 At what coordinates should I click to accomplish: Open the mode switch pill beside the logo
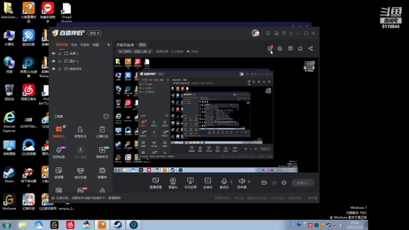[x=95, y=33]
